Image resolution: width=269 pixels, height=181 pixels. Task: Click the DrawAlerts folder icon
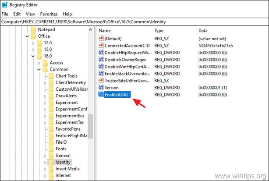tap(51, 96)
